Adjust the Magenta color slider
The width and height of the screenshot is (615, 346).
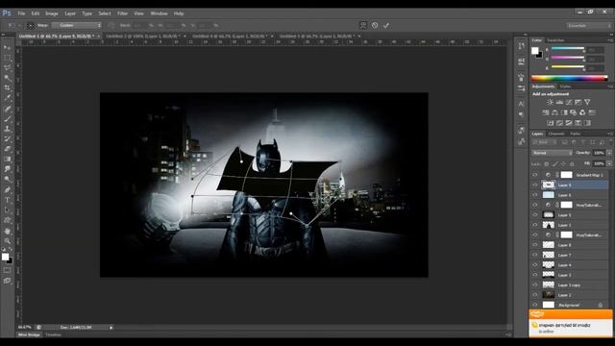pyautogui.click(x=568, y=58)
